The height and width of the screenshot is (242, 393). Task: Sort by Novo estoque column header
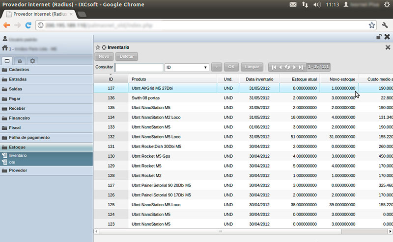339,79
